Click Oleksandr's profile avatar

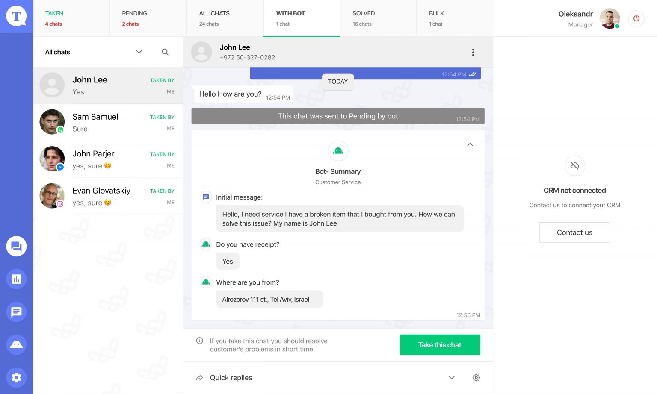[610, 18]
